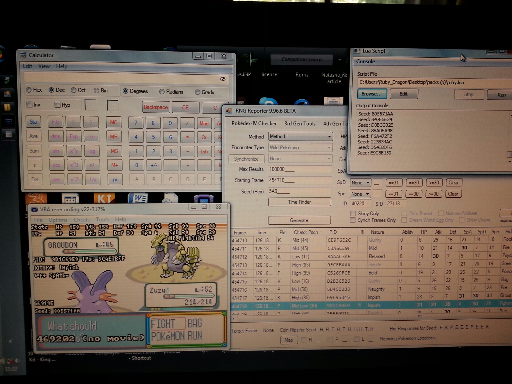Screen dimensions: 512x384
Task: Open VBA Options menu
Action: click(58, 220)
